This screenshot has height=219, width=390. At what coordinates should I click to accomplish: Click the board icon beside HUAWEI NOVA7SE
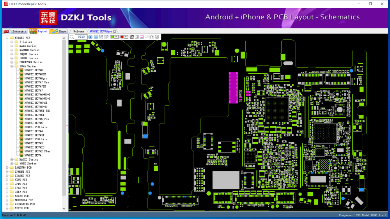21,87
